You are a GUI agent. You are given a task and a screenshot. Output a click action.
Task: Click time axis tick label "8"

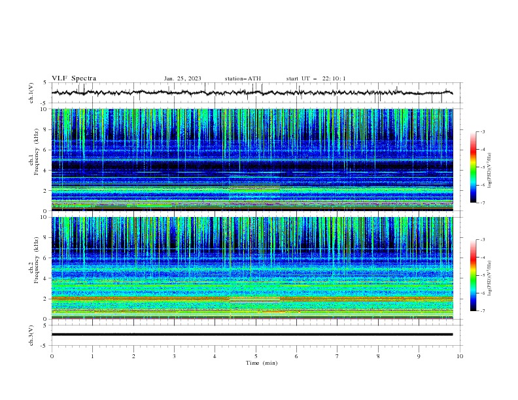click(x=378, y=356)
